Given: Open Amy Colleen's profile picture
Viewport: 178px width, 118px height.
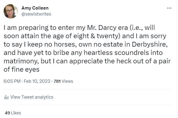Looking at the screenshot, I should point(11,11).
